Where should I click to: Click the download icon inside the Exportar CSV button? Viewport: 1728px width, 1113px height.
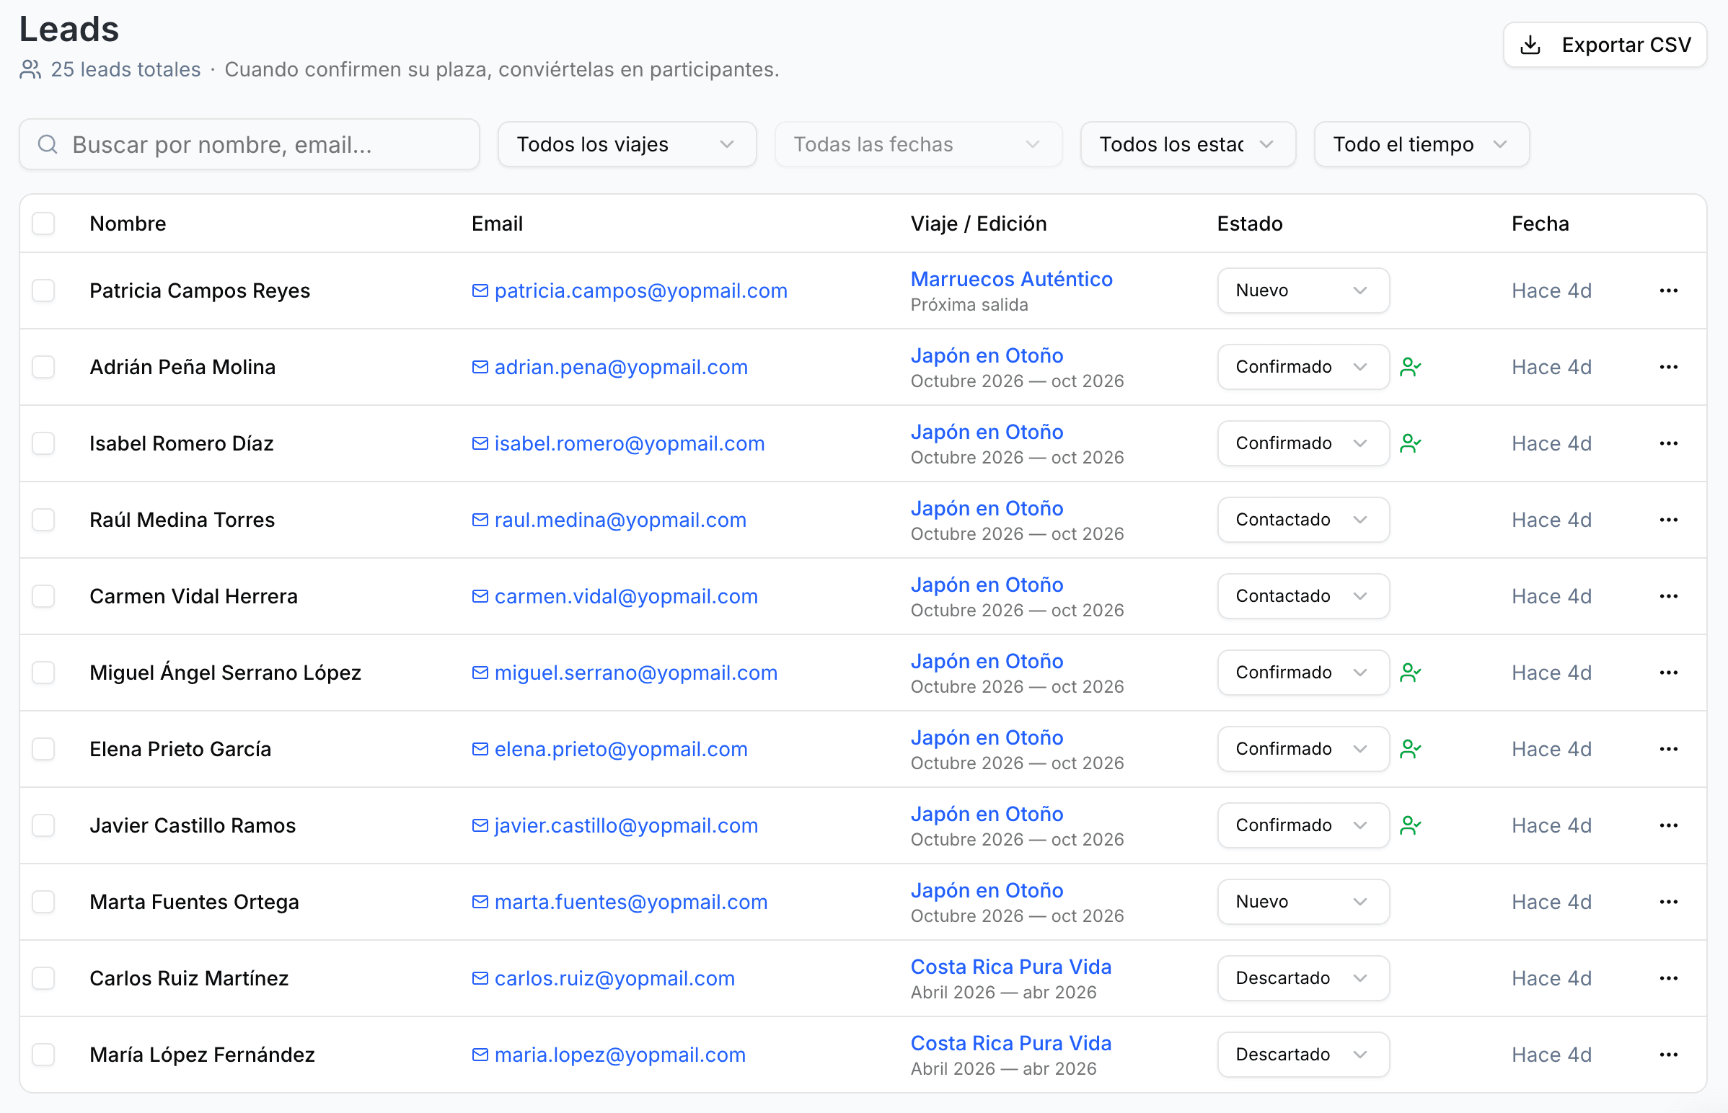(x=1530, y=44)
